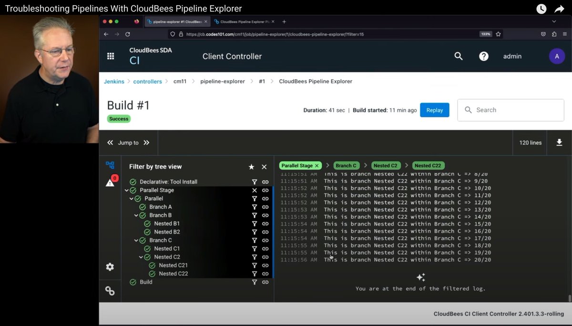Click the 133% zoom indicator
The image size is (572, 326).
coord(485,34)
